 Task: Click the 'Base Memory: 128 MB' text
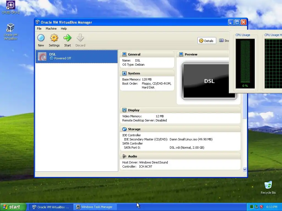(137, 79)
